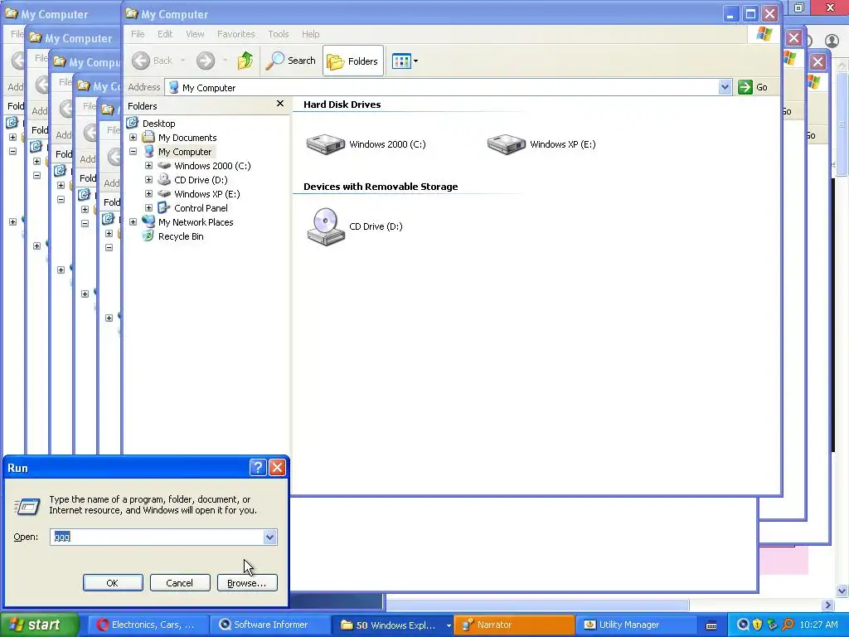The image size is (849, 637).
Task: Open the 50 Windows Explorer taskbar group
Action: coord(392,625)
